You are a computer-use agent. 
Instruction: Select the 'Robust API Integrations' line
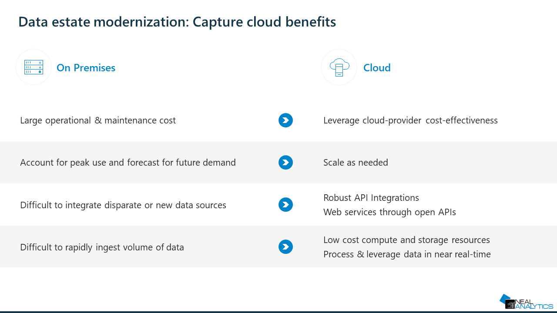tap(371, 198)
